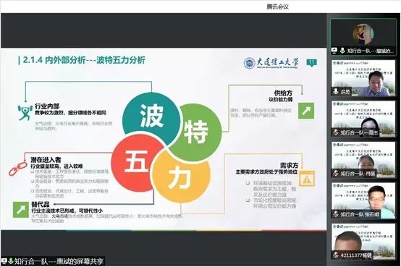Click the microphone icon in the bottom-left screen sharing label
This screenshot has height=267, width=401.
11,261
